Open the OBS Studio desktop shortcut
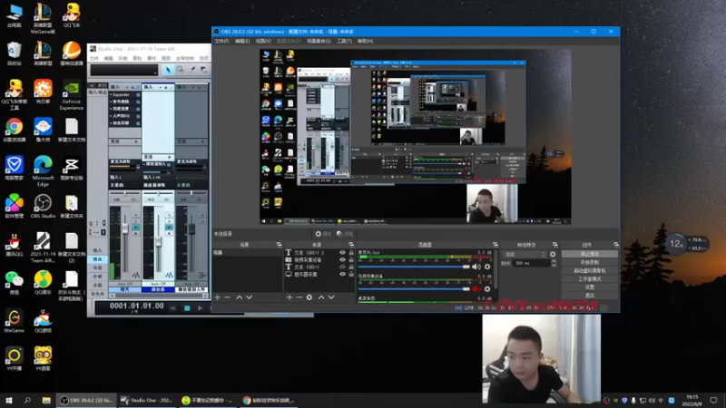Viewport: 726px width, 408px height. (x=43, y=207)
